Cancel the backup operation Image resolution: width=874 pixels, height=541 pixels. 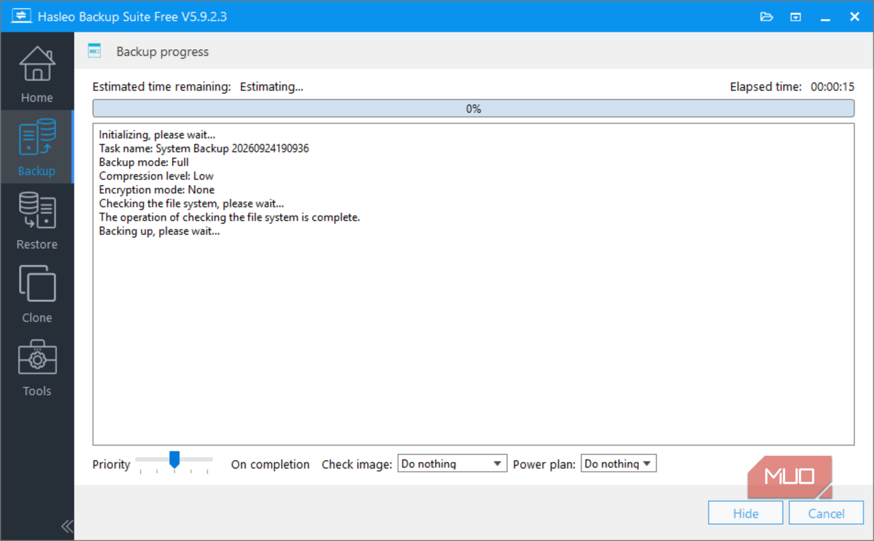coord(826,513)
